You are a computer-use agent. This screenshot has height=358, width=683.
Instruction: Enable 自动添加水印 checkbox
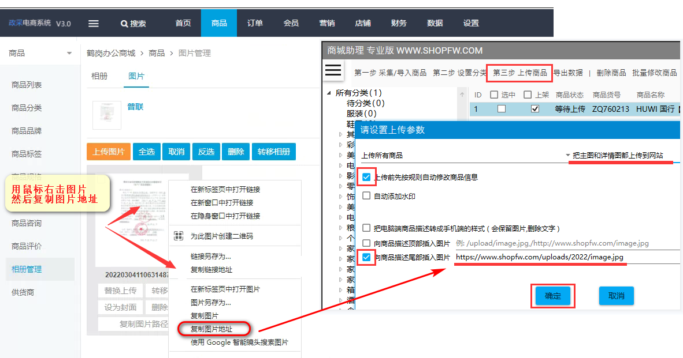366,196
